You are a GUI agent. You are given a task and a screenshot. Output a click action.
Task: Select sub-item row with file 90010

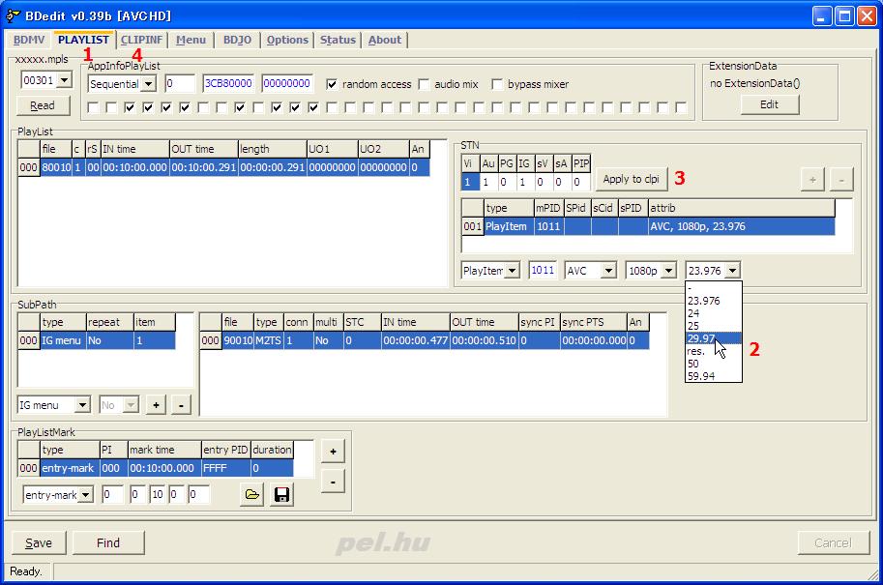click(425, 340)
